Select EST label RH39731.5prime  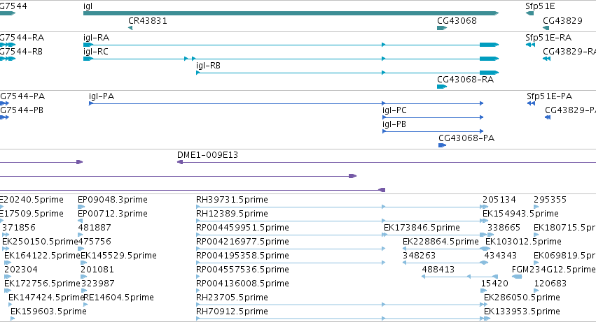click(233, 200)
